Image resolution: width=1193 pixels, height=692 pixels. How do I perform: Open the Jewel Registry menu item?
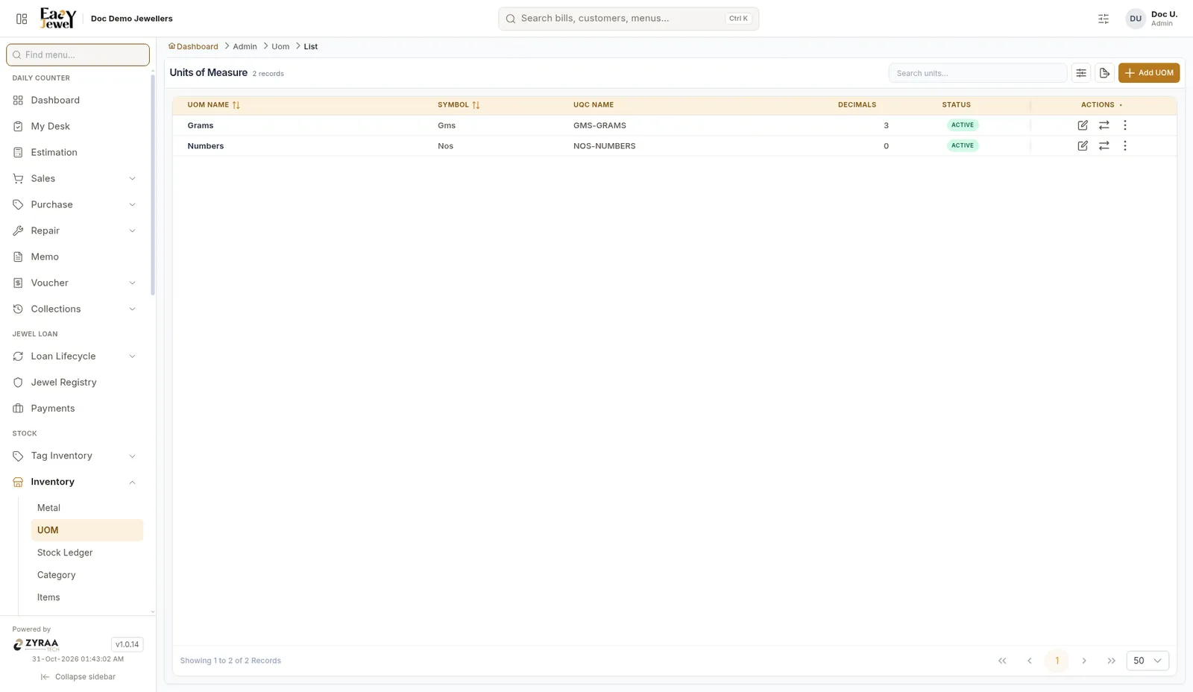[x=75, y=383]
